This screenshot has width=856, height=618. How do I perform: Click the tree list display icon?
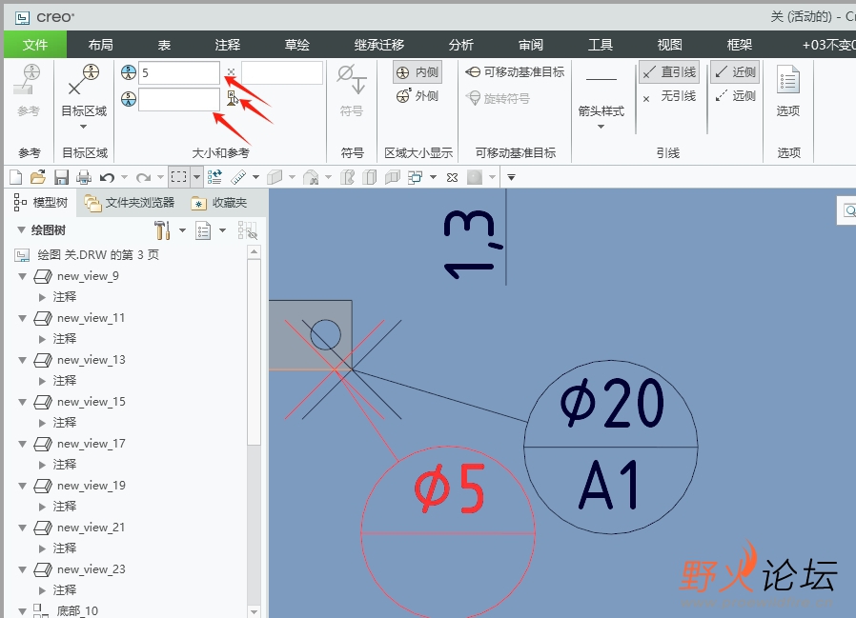click(x=203, y=230)
